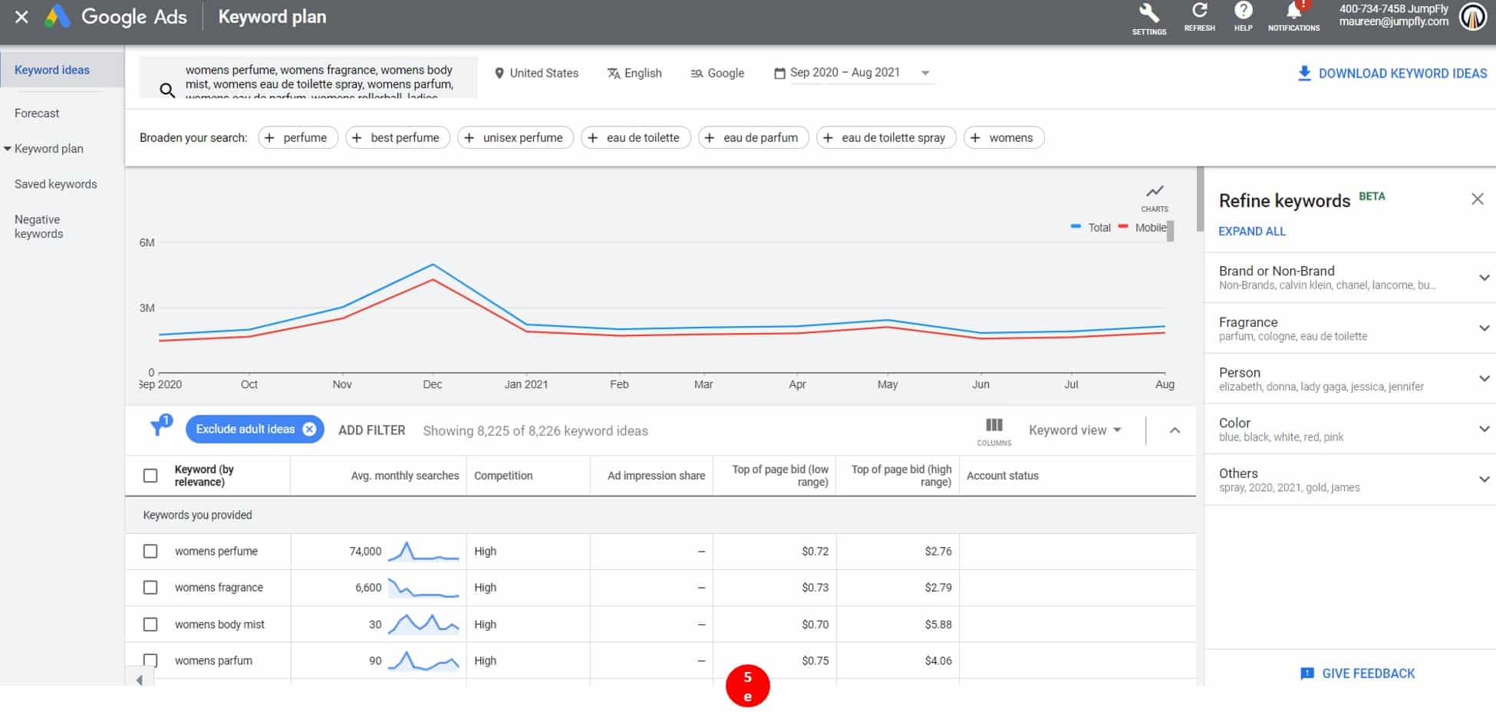The width and height of the screenshot is (1496, 715).
Task: Check the womens body mist row
Action: [x=150, y=624]
